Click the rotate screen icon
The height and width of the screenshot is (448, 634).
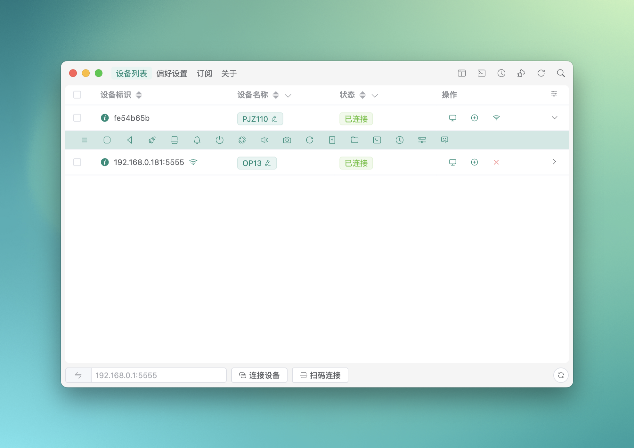pos(242,140)
